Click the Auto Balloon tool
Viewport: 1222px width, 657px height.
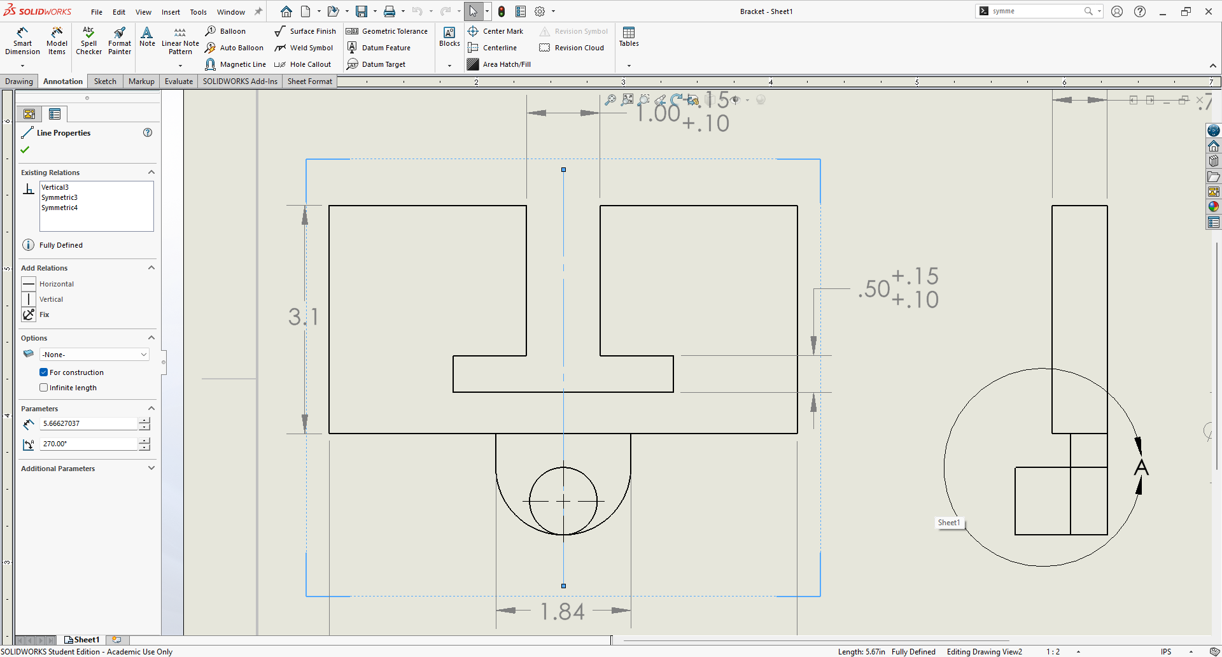(234, 48)
